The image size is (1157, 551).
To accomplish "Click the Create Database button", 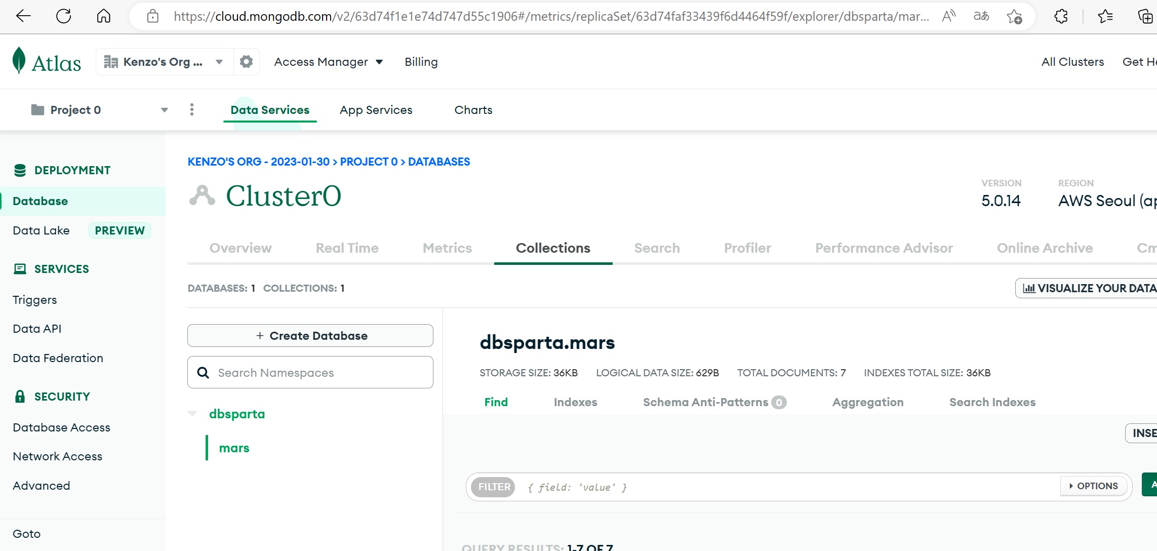I will pos(310,336).
